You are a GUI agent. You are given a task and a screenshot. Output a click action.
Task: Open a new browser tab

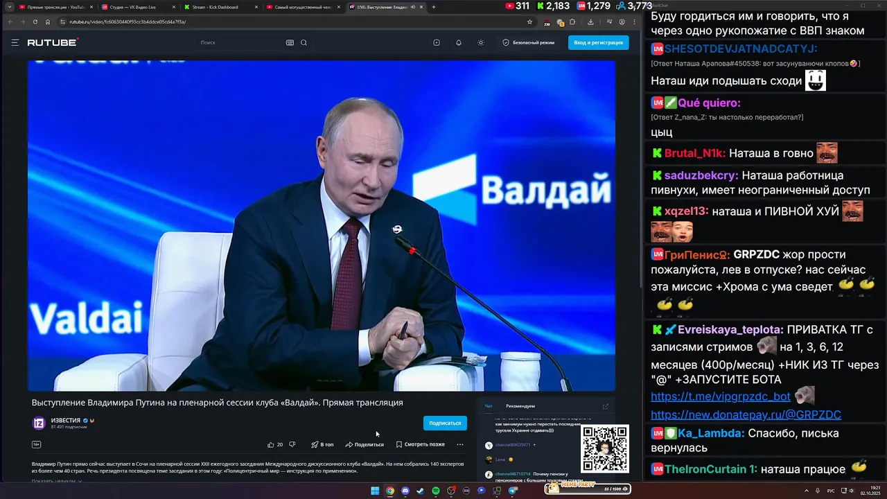(x=434, y=7)
